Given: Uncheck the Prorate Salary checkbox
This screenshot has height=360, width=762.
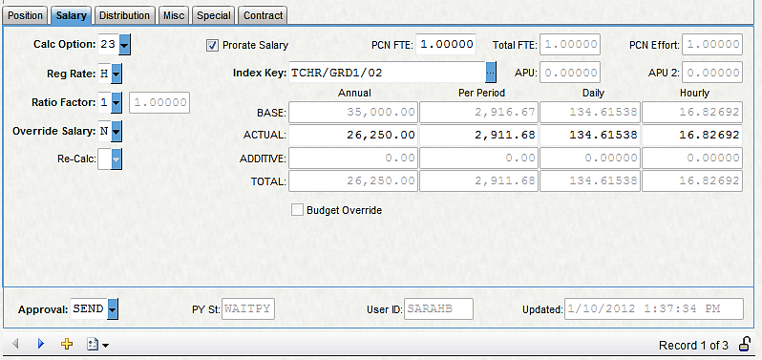Looking at the screenshot, I should coord(212,45).
